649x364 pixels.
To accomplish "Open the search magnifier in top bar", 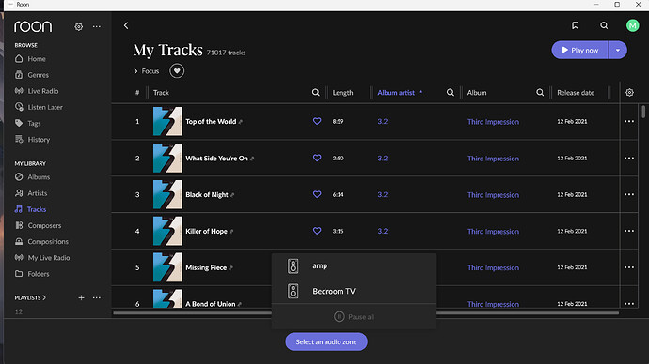I will [x=604, y=25].
